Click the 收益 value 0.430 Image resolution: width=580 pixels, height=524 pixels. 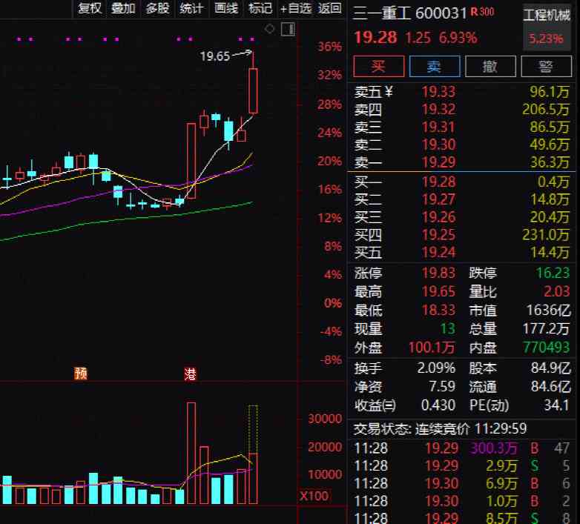click(x=438, y=405)
